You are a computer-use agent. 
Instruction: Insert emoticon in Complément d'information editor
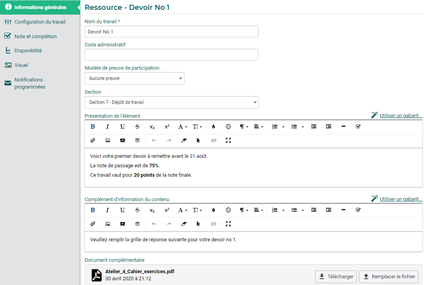coord(228,210)
